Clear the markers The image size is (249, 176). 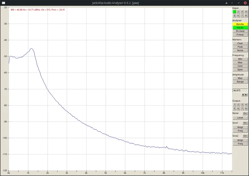coord(240,43)
